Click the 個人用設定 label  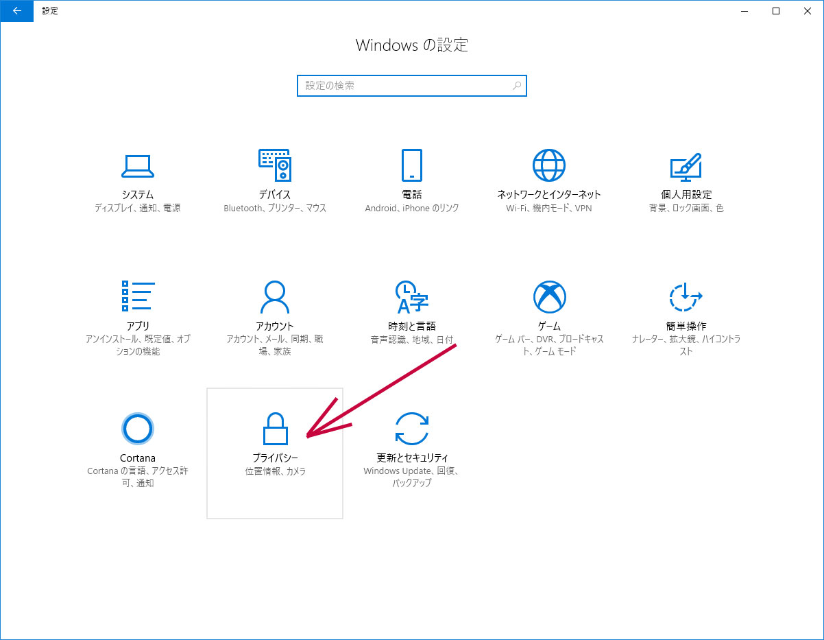pos(686,195)
